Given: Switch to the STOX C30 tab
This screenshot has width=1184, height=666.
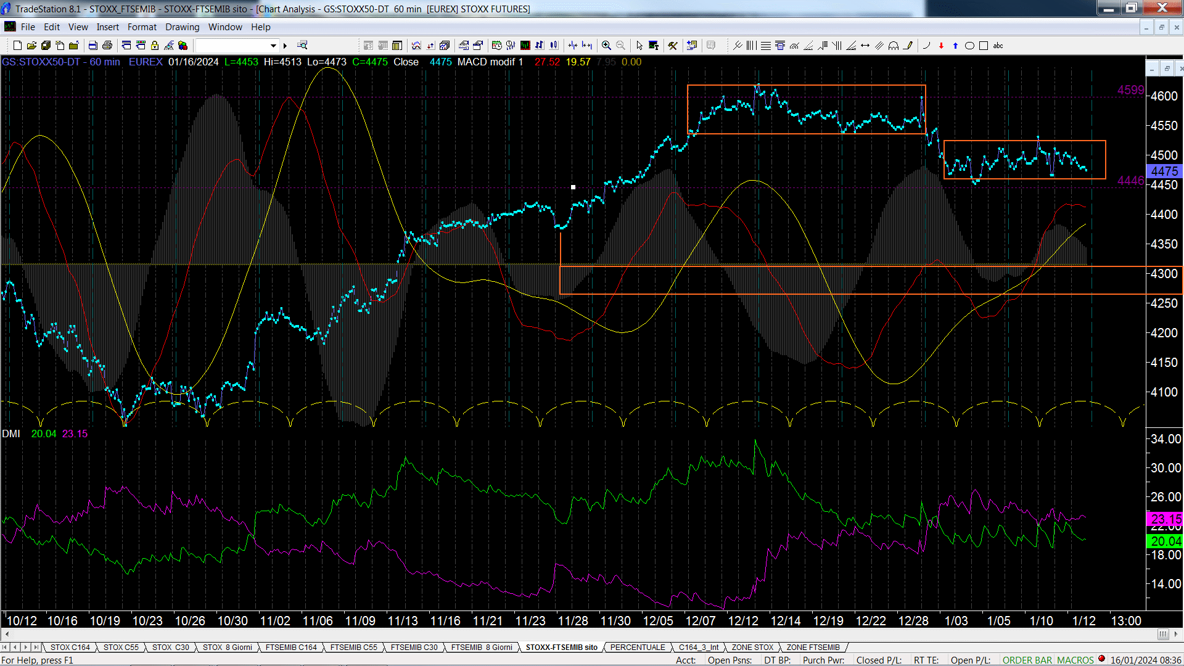Looking at the screenshot, I should click(x=170, y=647).
